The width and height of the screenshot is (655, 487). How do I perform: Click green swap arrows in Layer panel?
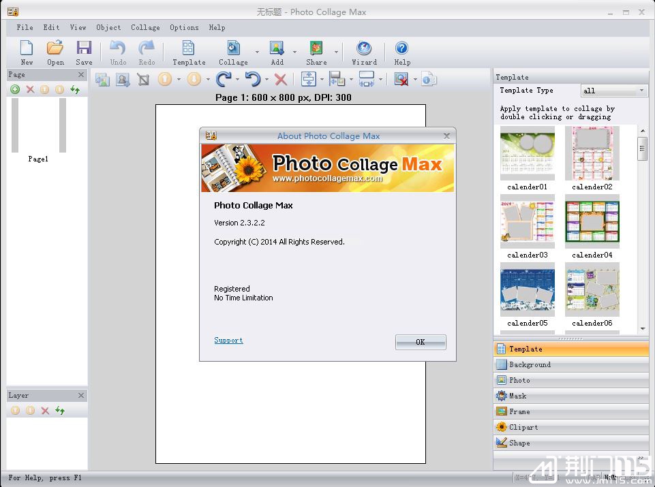60,411
